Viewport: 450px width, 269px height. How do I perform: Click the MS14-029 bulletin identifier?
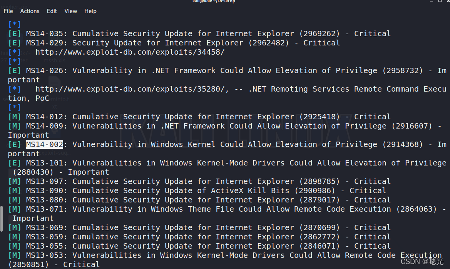click(44, 43)
